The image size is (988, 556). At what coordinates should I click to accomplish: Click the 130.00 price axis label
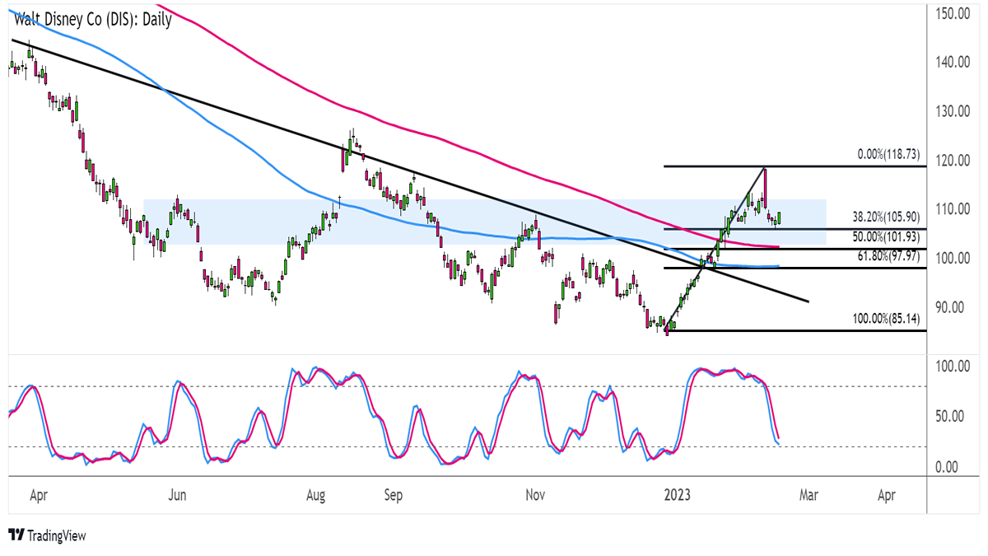pos(954,111)
